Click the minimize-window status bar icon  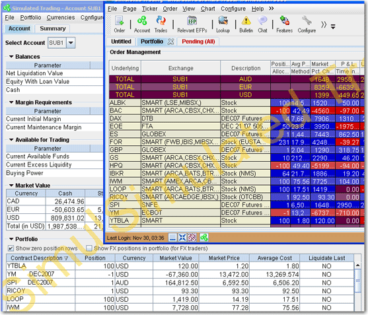[172, 238]
